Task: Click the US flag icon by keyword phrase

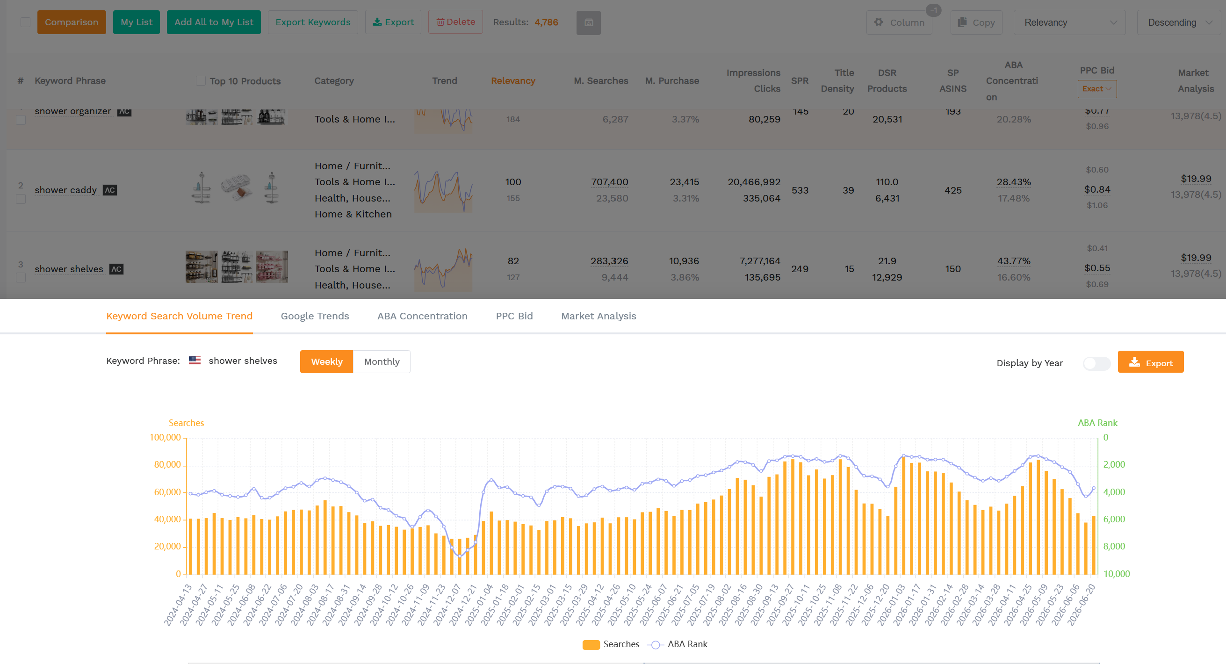Action: pos(195,361)
